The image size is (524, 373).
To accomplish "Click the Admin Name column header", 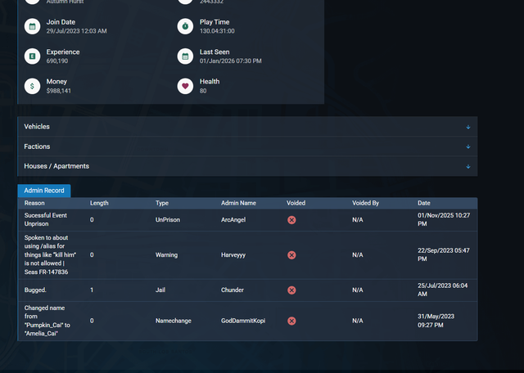I will pos(238,203).
